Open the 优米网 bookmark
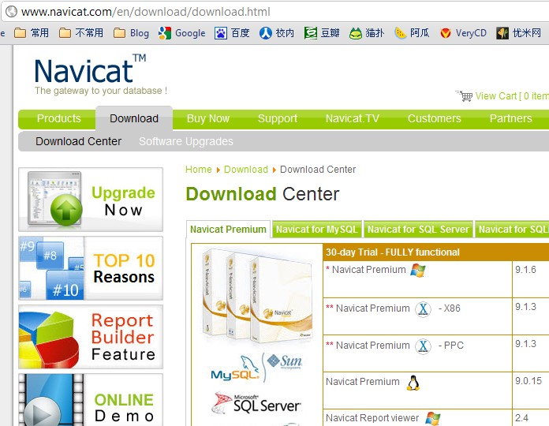This screenshot has width=549, height=426. coord(518,33)
